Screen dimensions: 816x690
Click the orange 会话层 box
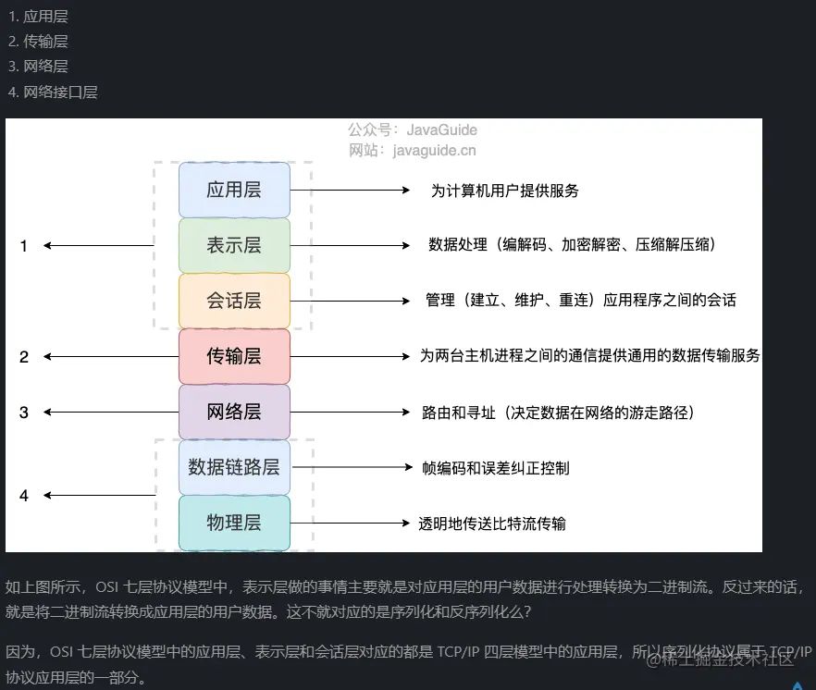click(234, 301)
